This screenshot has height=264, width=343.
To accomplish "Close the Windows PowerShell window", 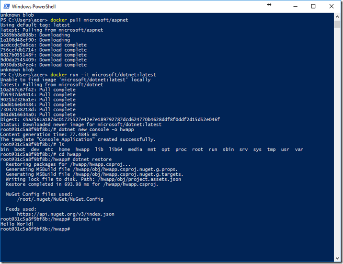I will click(x=332, y=6).
